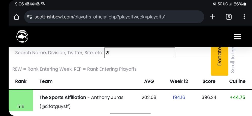The width and height of the screenshot is (252, 116).
Task: Sort by Score column header
Action: [209, 81]
